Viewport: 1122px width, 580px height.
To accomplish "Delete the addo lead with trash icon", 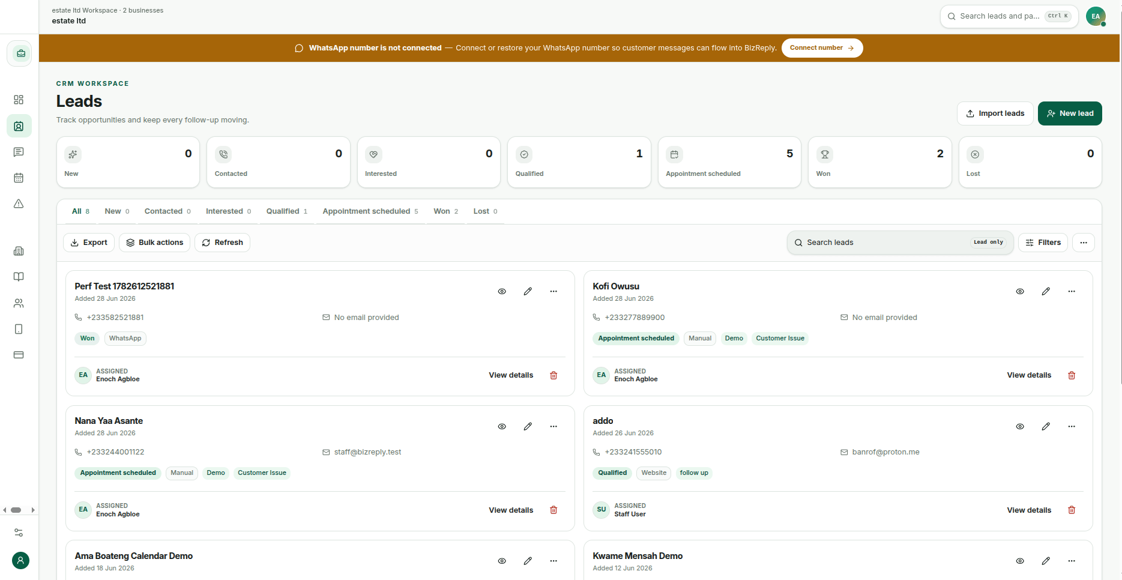I will (x=1072, y=510).
